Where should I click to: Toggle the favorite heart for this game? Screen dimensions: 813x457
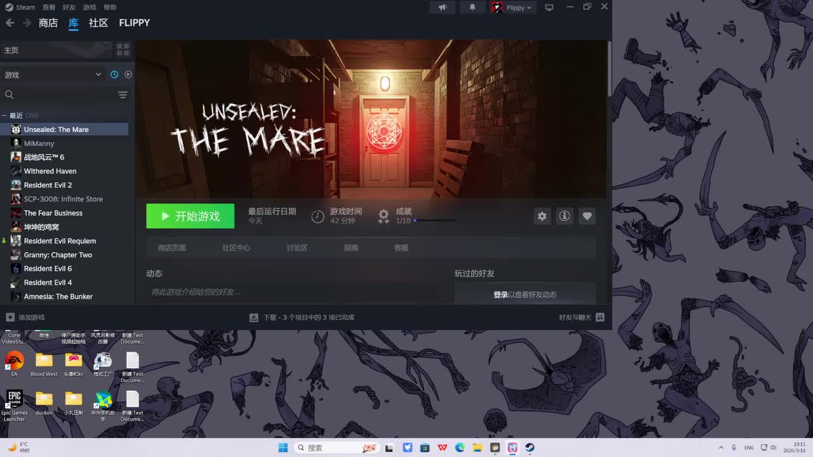pyautogui.click(x=587, y=216)
